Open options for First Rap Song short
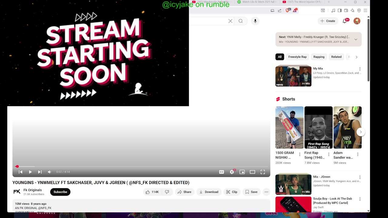The width and height of the screenshot is (388, 218). [x=329, y=154]
